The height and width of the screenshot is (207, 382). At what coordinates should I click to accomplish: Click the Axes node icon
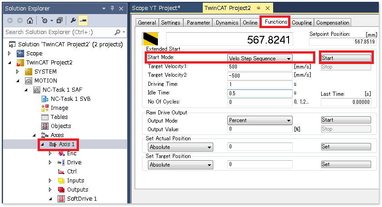point(45,135)
